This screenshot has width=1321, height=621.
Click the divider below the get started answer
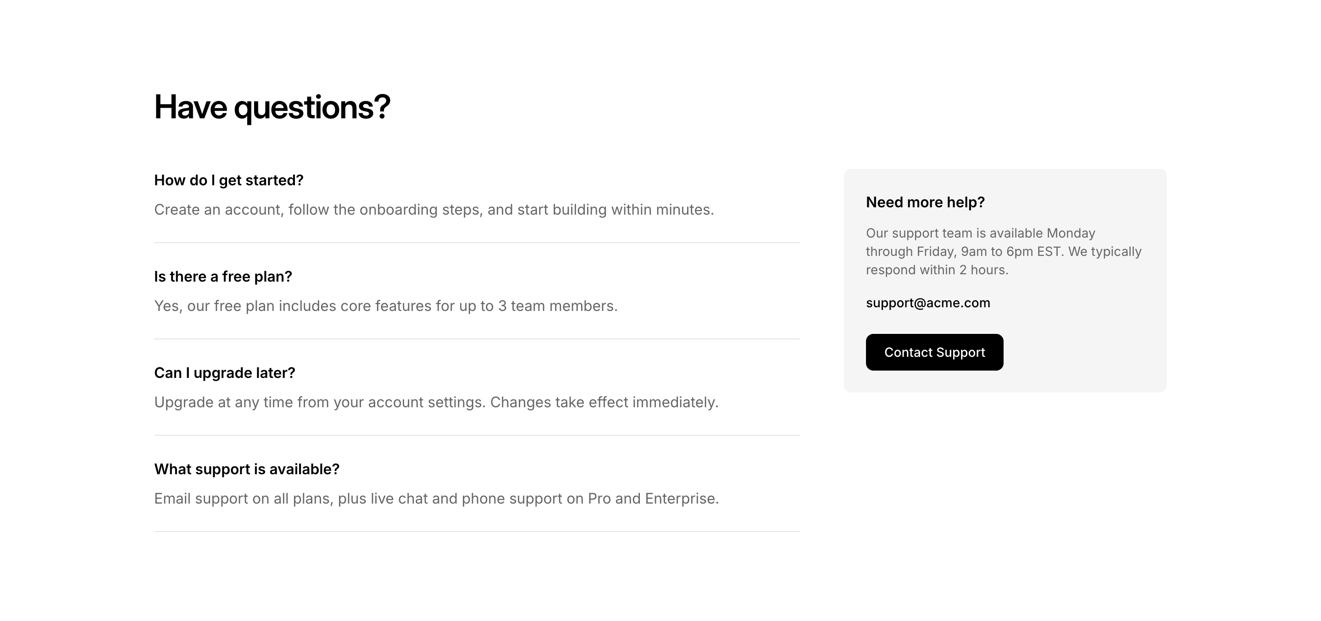pos(477,243)
